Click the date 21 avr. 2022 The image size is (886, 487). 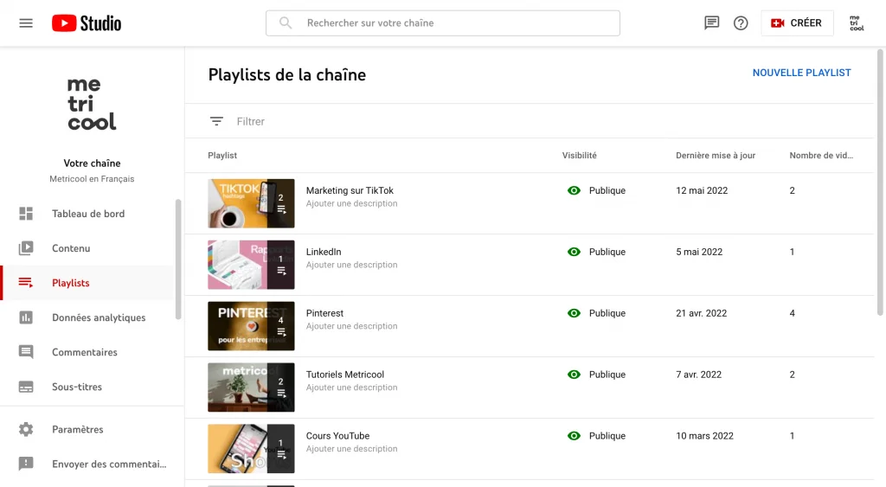(x=701, y=313)
